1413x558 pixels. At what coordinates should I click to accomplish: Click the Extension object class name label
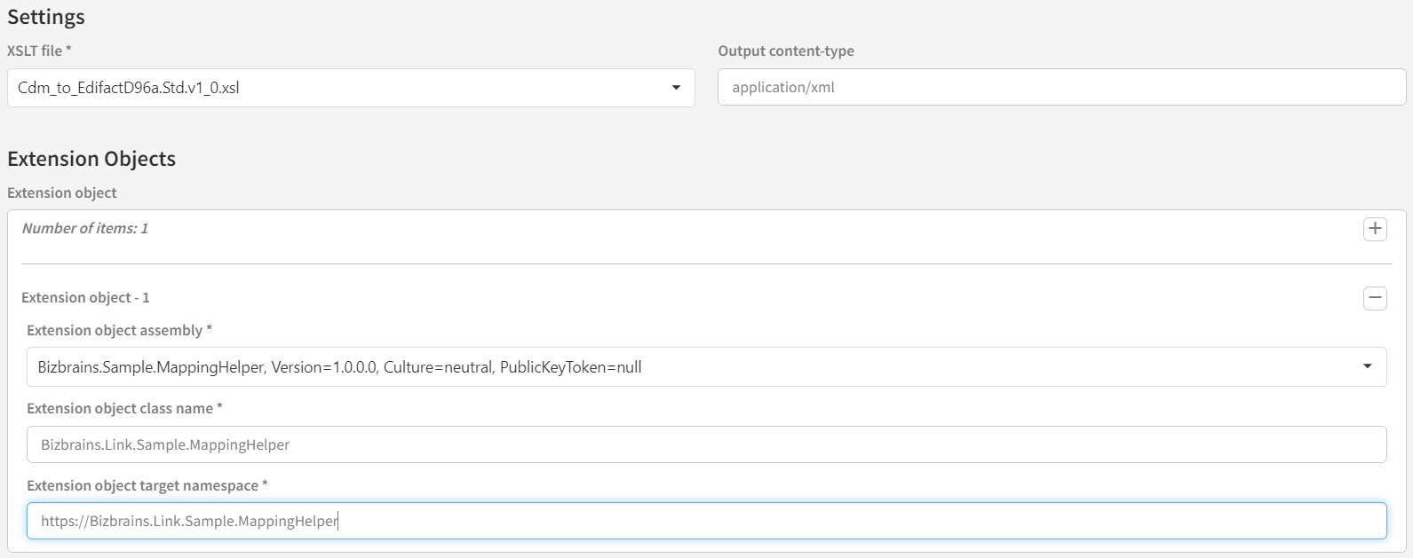(124, 409)
